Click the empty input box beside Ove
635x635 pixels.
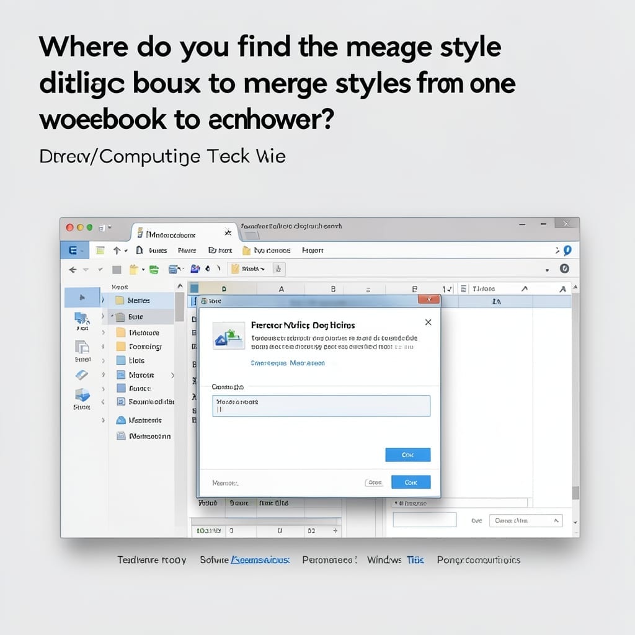point(424,520)
